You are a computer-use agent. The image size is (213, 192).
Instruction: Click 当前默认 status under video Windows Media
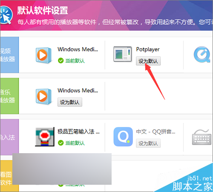pos(75,61)
